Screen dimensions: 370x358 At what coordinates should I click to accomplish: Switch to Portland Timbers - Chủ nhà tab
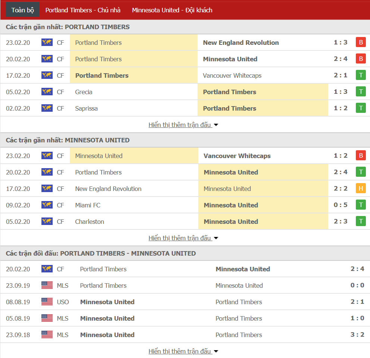(x=83, y=10)
